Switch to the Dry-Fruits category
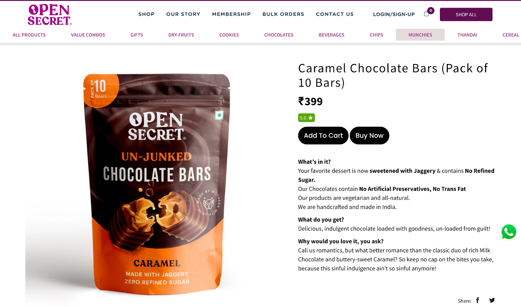The height and width of the screenshot is (307, 521). point(181,35)
